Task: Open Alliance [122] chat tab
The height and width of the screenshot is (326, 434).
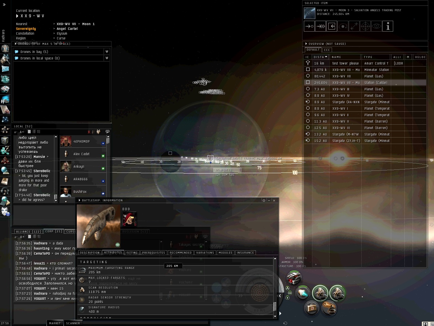Action: pyautogui.click(x=29, y=232)
